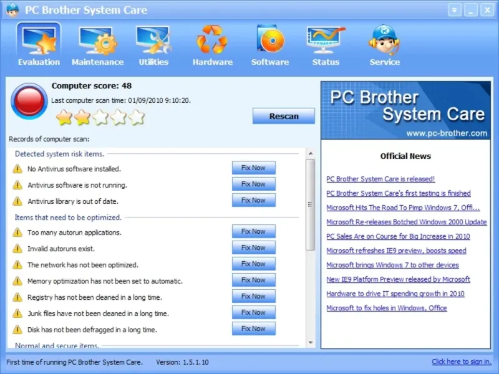Screen dimensions: 499x374
Task: Click scan records scrollbar down arrow
Action: coord(311,342)
